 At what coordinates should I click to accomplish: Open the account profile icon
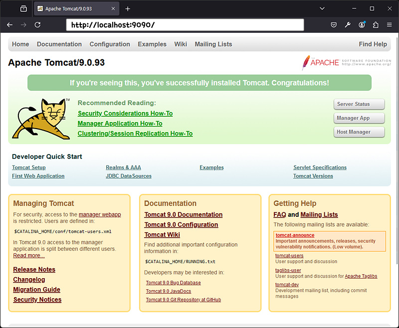click(x=362, y=24)
